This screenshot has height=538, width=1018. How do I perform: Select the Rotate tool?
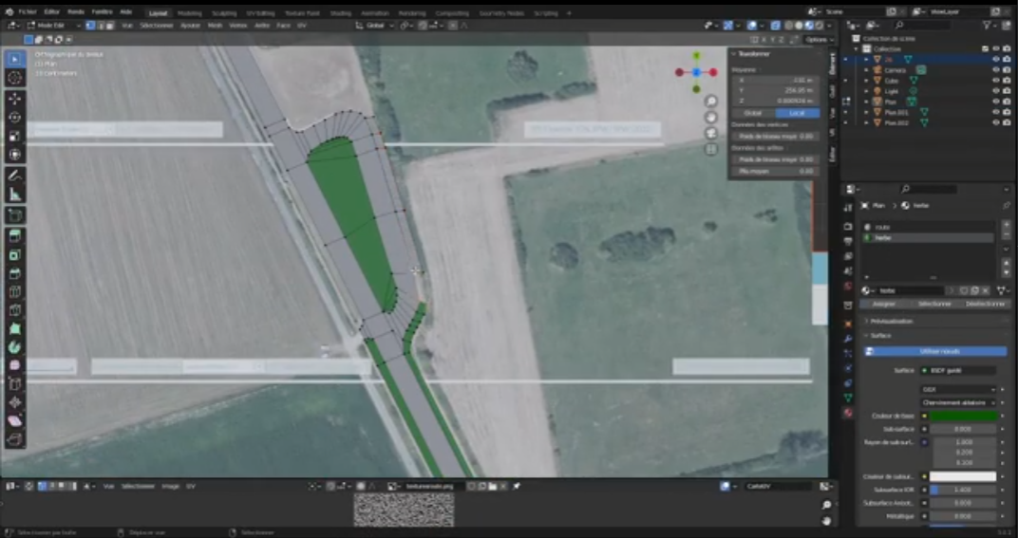[x=15, y=118]
